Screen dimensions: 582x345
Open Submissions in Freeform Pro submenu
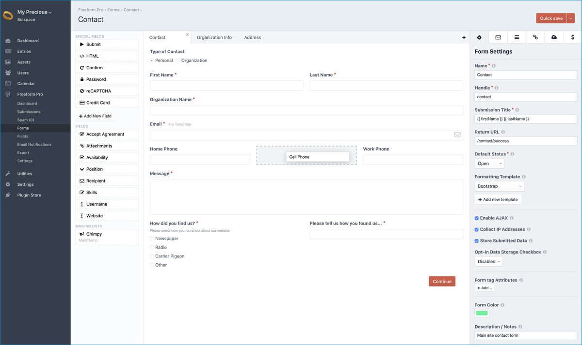(29, 112)
